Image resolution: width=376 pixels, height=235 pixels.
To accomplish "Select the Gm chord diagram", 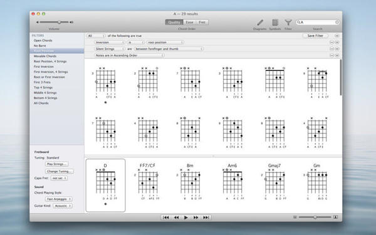I will pyautogui.click(x=316, y=183).
